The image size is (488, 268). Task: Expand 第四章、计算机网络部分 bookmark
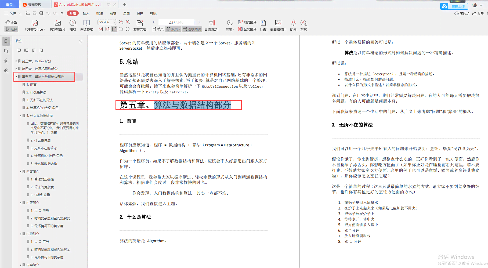pyautogui.click(x=16, y=69)
